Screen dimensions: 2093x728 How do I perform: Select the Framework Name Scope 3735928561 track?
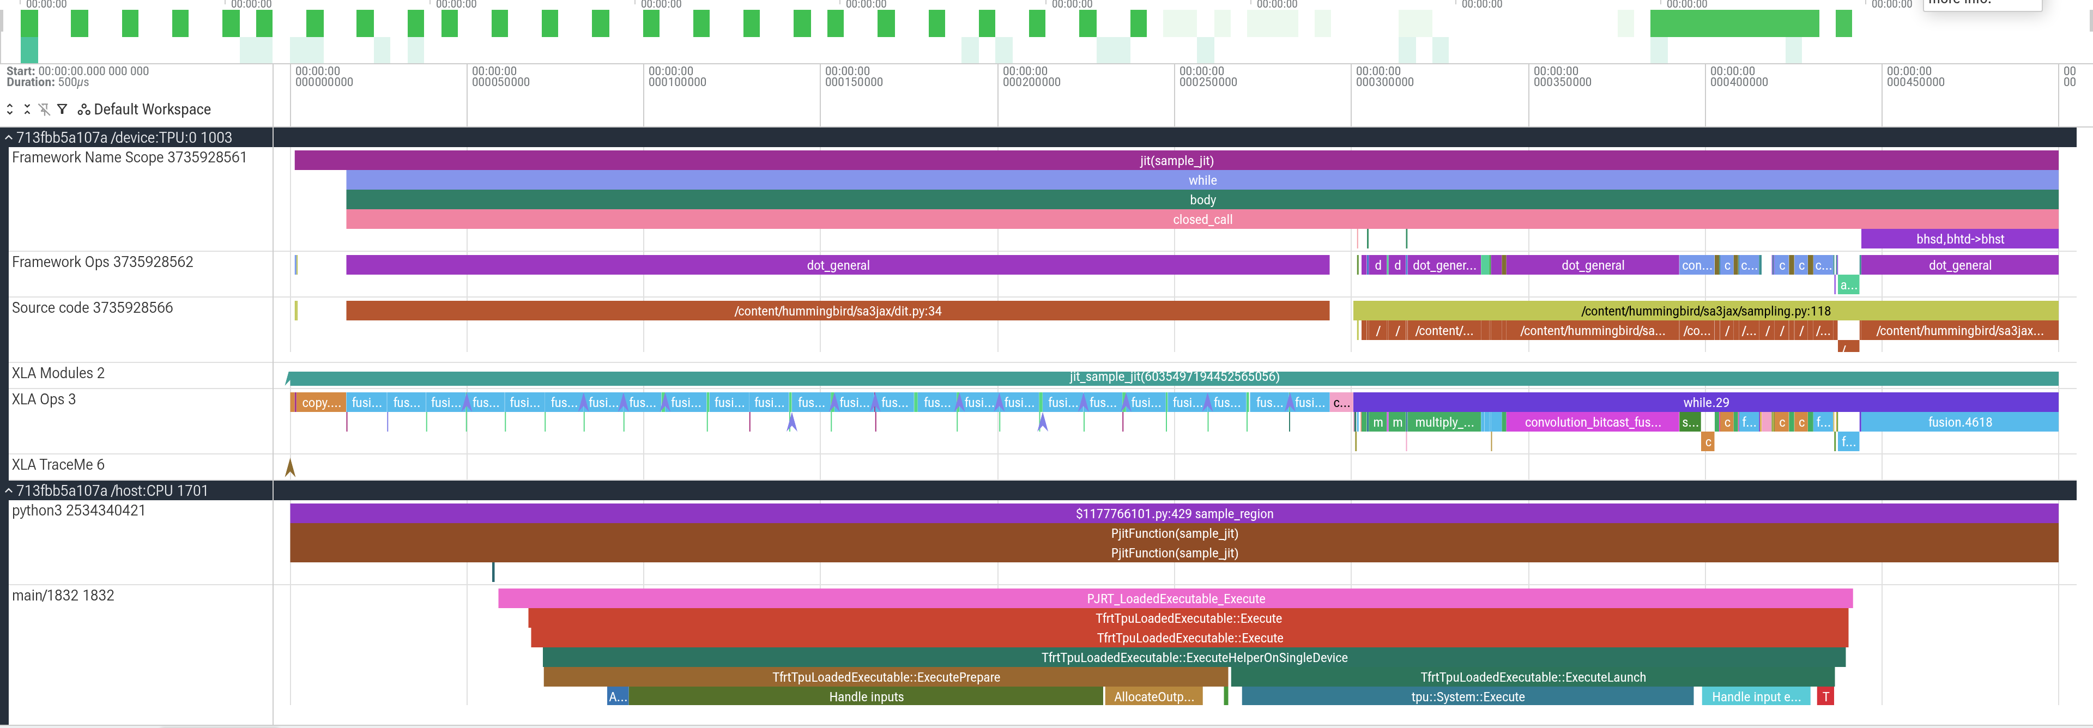(129, 157)
